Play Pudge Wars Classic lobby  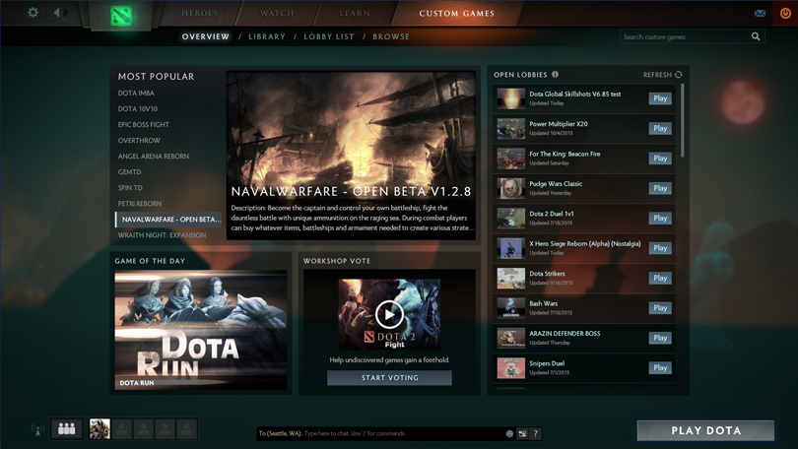(660, 189)
